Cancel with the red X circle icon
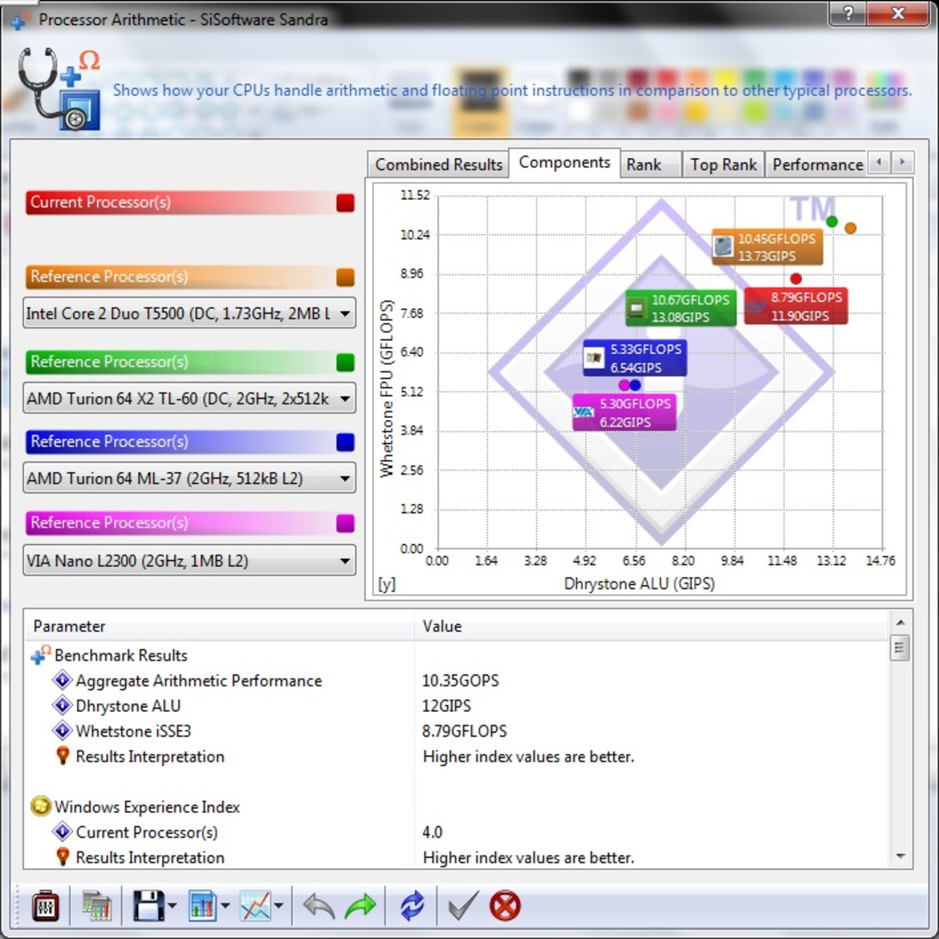 [505, 905]
